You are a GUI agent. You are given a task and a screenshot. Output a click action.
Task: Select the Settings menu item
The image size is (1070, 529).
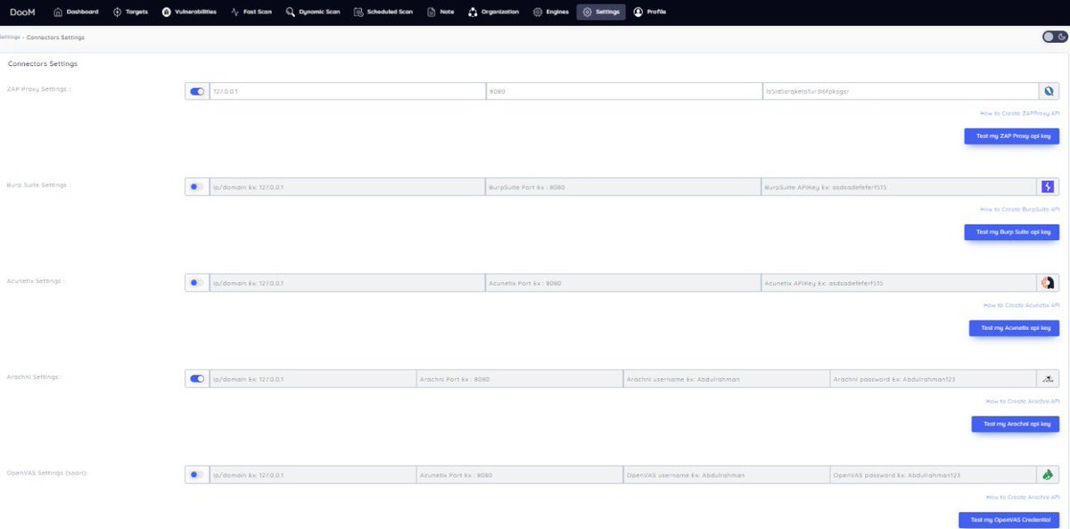click(x=601, y=12)
